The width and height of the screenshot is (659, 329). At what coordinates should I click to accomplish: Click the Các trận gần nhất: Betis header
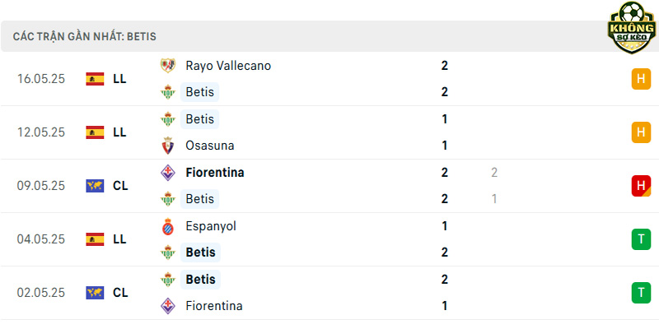[x=85, y=36]
